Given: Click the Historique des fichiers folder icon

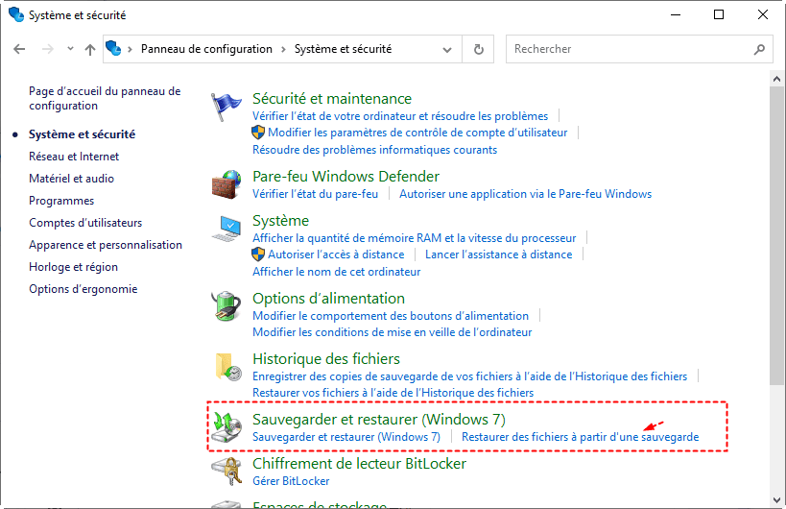Looking at the screenshot, I should (x=228, y=367).
